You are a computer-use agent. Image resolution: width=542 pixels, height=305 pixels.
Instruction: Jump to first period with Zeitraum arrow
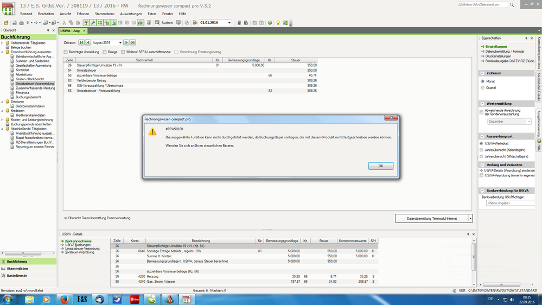pos(81,42)
